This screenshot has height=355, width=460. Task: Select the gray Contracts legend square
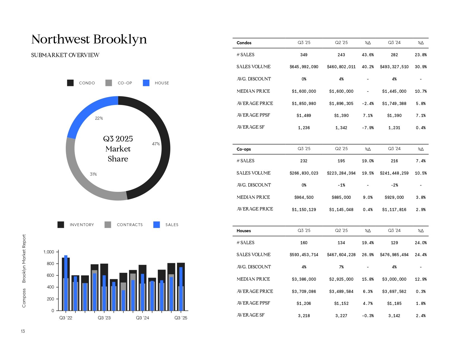click(x=108, y=225)
